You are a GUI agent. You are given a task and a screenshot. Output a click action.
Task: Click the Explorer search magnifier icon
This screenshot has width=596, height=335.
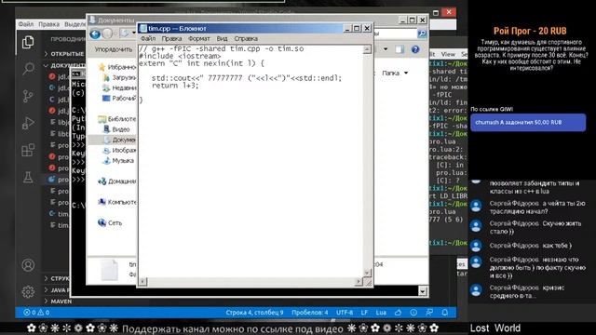tap(422, 33)
